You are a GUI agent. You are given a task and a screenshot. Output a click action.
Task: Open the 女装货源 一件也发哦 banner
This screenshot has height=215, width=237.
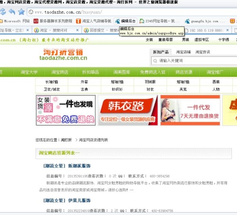66,110
